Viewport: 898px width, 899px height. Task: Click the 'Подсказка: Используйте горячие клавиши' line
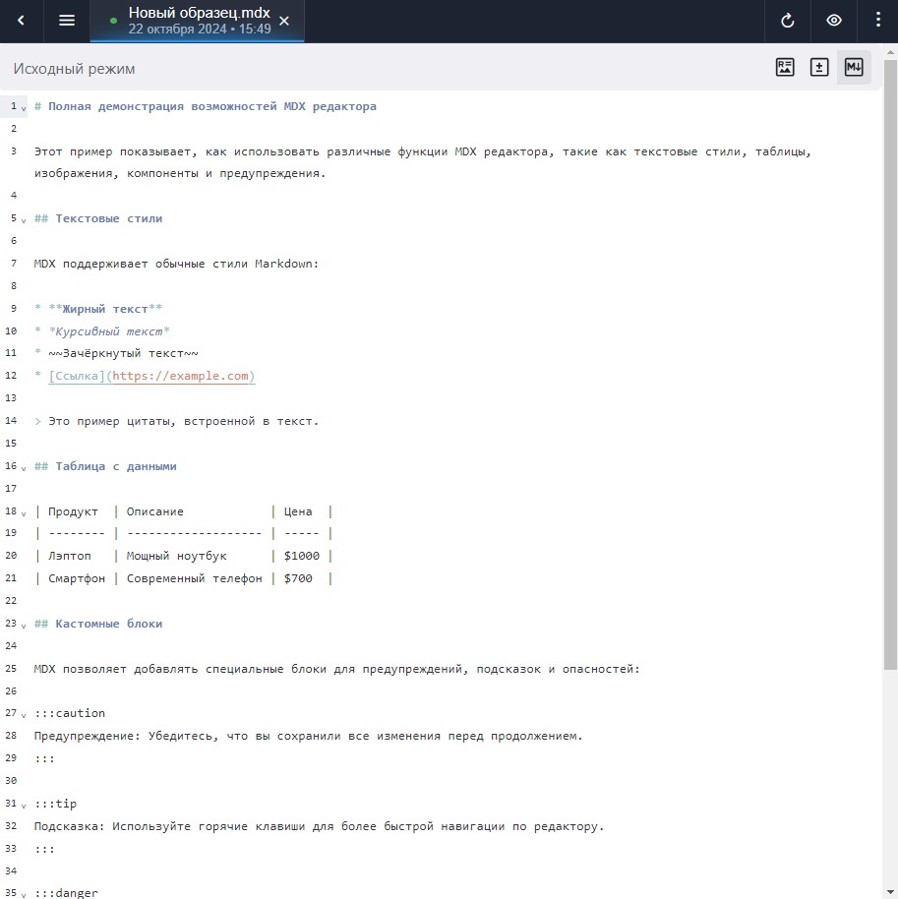pos(320,827)
